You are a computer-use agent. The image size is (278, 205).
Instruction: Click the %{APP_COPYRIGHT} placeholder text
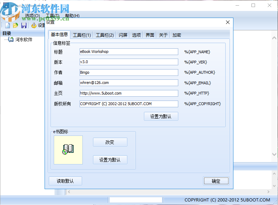tap(202, 104)
